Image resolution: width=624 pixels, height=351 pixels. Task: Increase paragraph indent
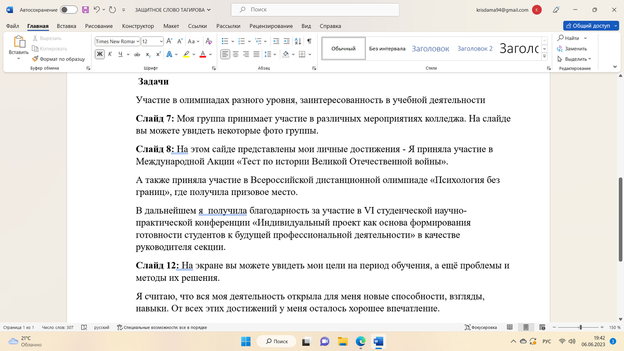pyautogui.click(x=287, y=41)
